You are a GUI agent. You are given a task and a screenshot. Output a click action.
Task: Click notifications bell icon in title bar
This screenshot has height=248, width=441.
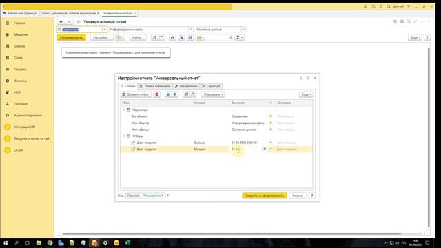(x=365, y=6)
